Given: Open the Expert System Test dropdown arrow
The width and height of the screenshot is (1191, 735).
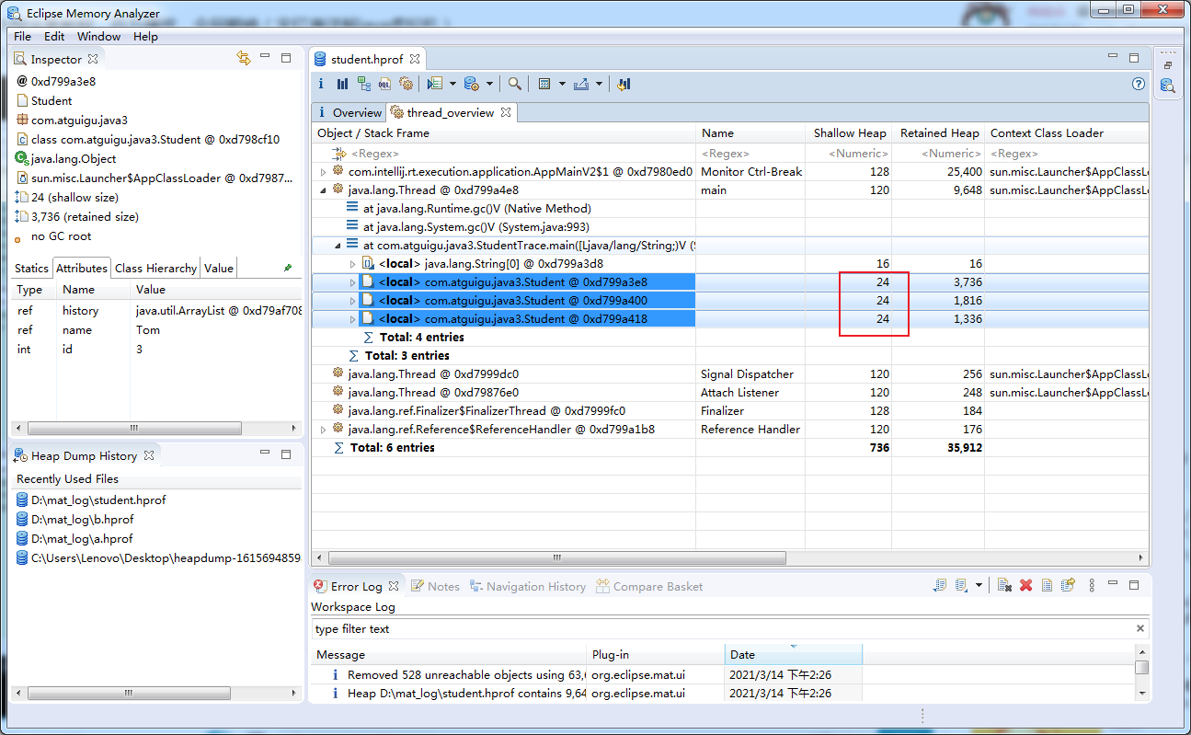Looking at the screenshot, I should (452, 84).
